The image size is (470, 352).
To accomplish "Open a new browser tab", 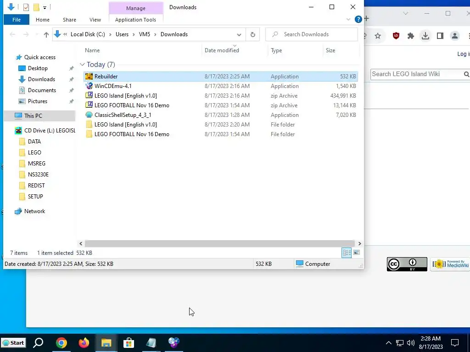I will point(367,18).
